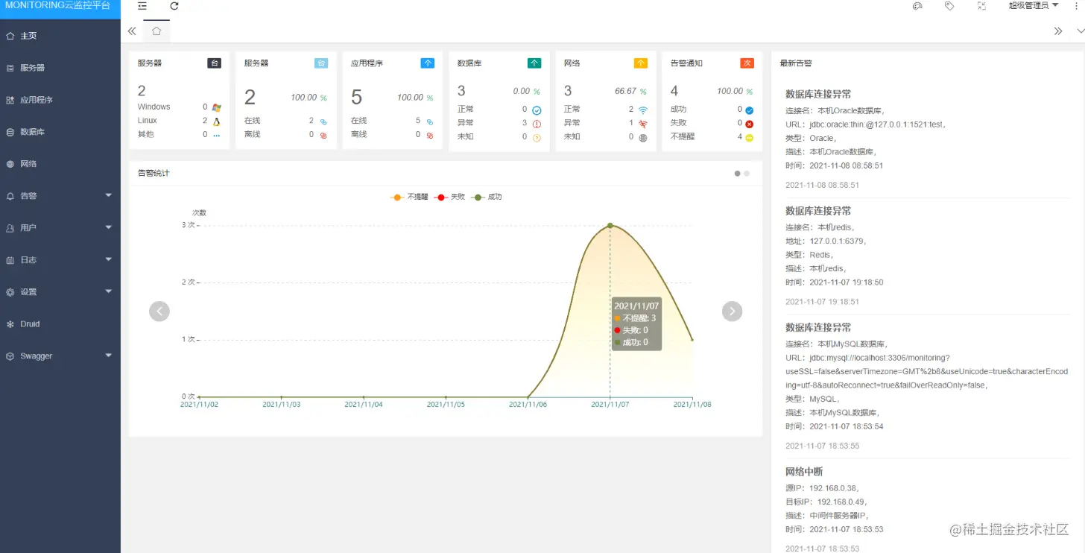Click the 离线 broken-link icon in second 服务器 card
The width and height of the screenshot is (1085, 553).
pyautogui.click(x=323, y=136)
